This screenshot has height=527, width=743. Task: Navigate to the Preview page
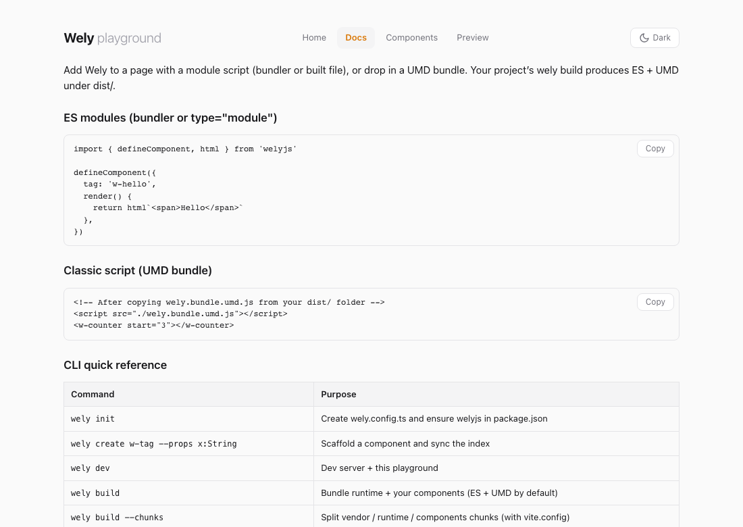point(472,37)
